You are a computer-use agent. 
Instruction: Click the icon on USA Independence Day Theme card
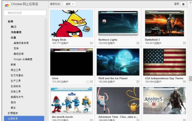[184, 82]
